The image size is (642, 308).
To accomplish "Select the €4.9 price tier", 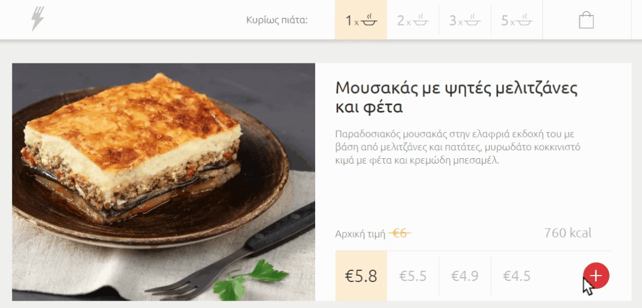I will [x=465, y=276].
